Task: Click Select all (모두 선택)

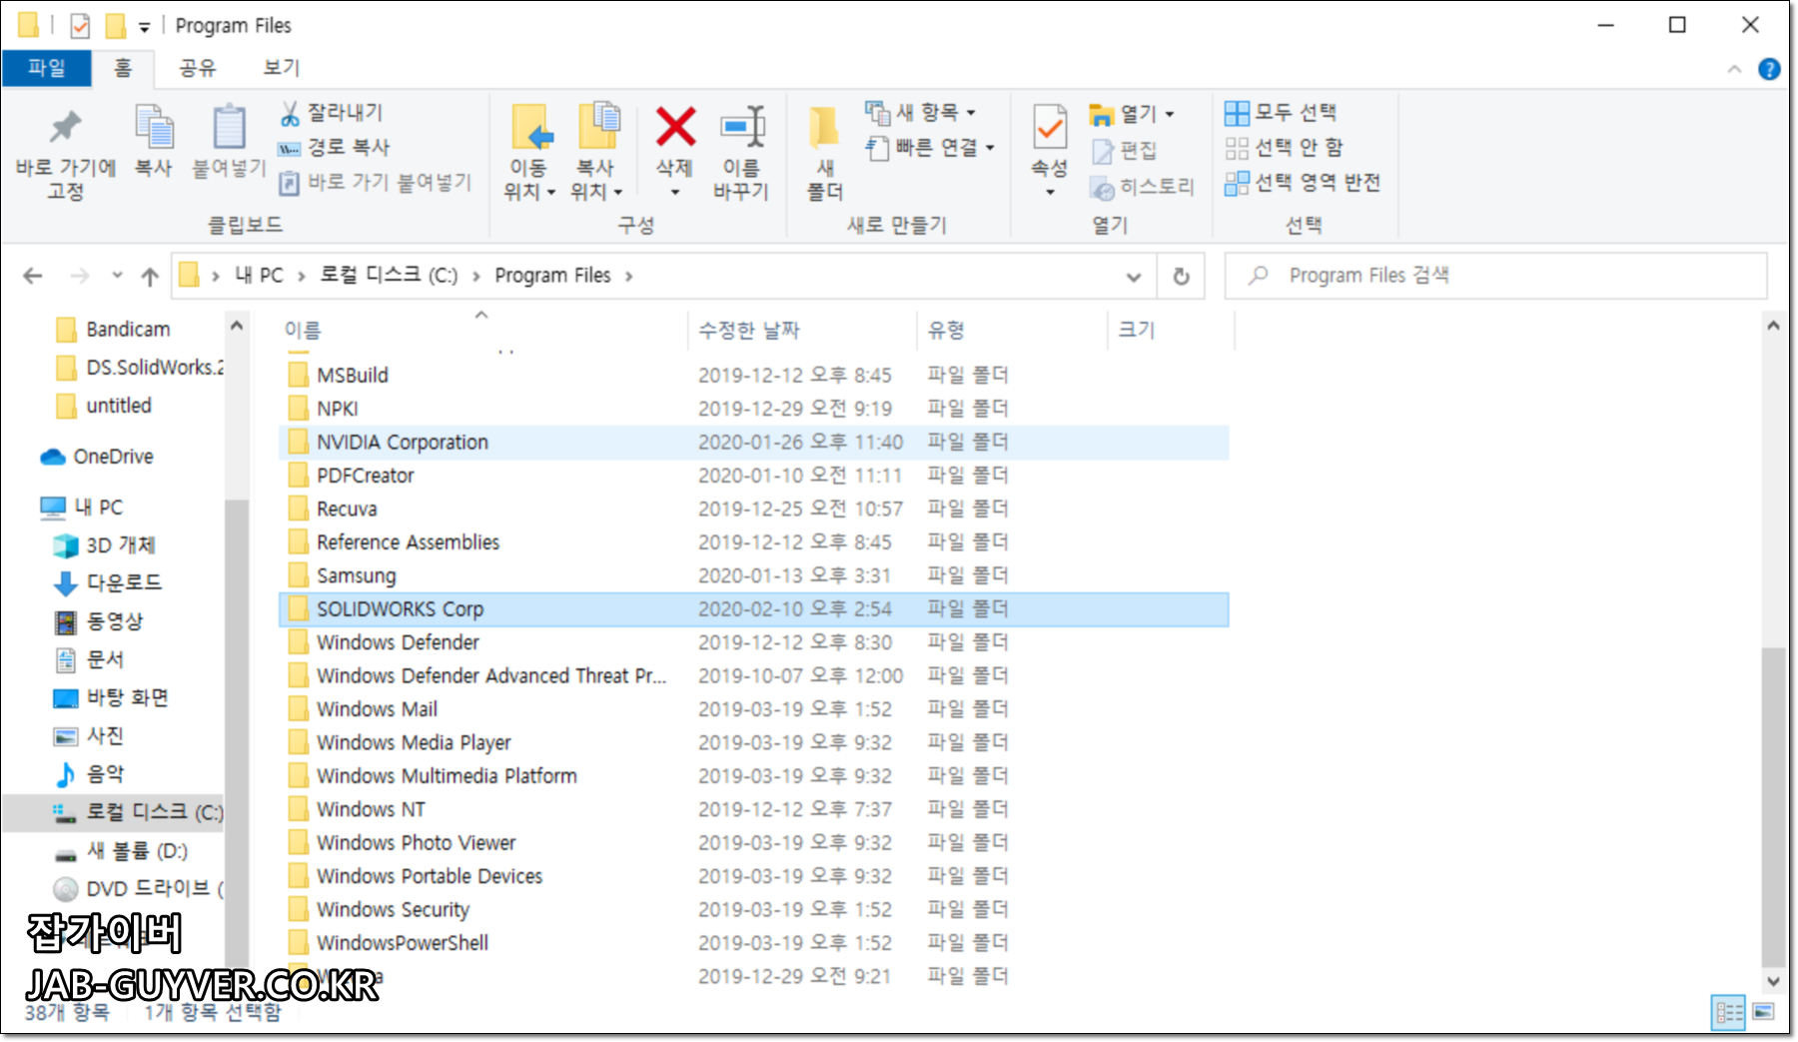Action: click(1281, 112)
